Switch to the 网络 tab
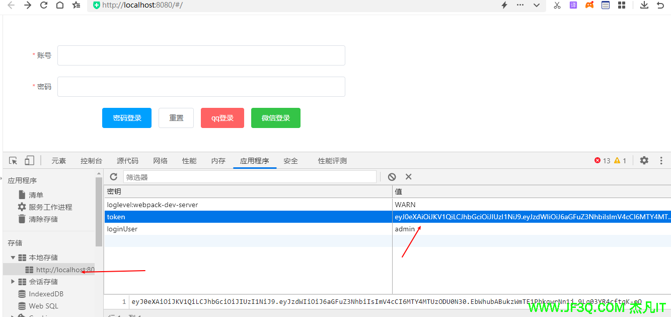Viewport: 671px width, 317px height. tap(160, 161)
